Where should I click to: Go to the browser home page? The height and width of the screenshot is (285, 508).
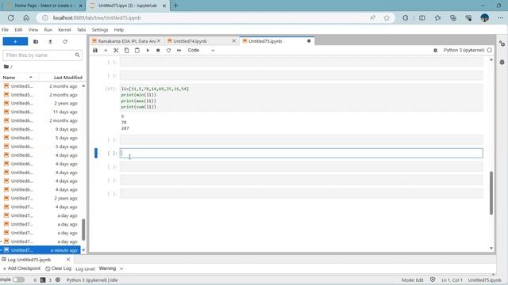point(26,17)
